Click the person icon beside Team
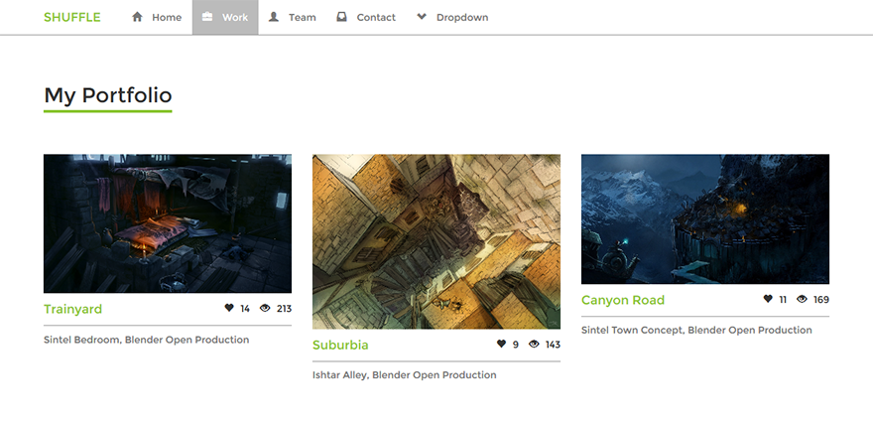The height and width of the screenshot is (424, 873). (x=274, y=17)
